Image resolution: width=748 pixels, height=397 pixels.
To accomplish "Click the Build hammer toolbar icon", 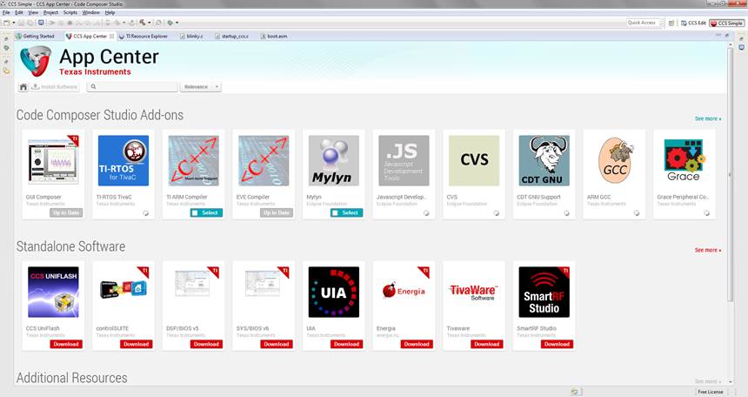I will (x=142, y=23).
